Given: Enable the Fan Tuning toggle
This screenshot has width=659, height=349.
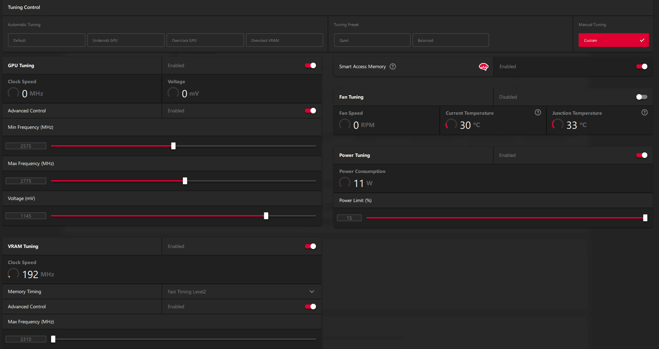Looking at the screenshot, I should click(642, 97).
